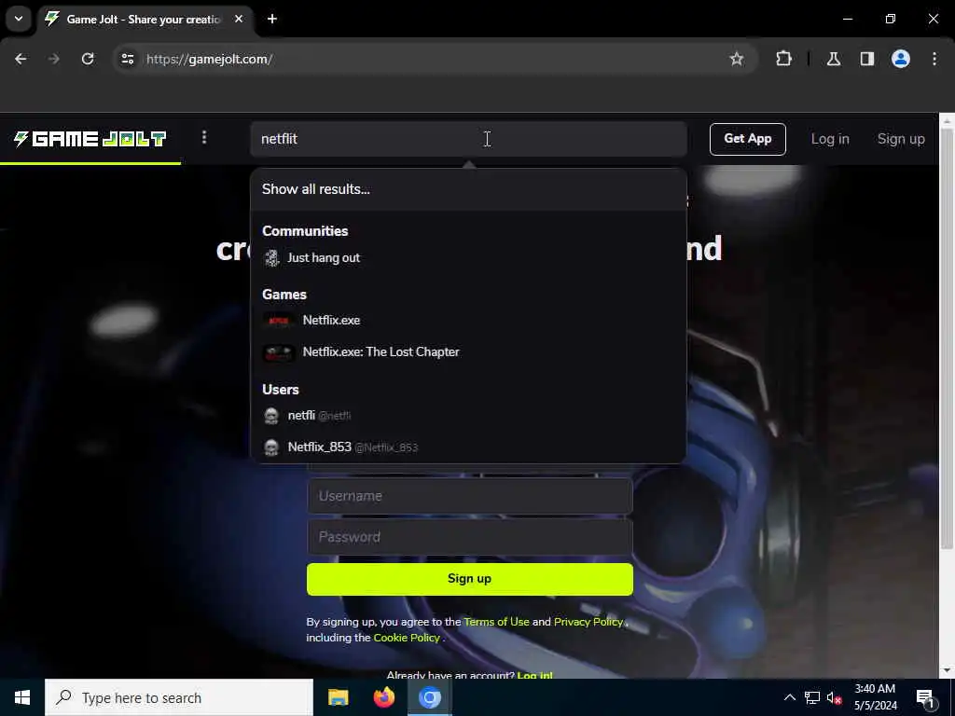
Task: Open the notification center icon
Action: [924, 697]
